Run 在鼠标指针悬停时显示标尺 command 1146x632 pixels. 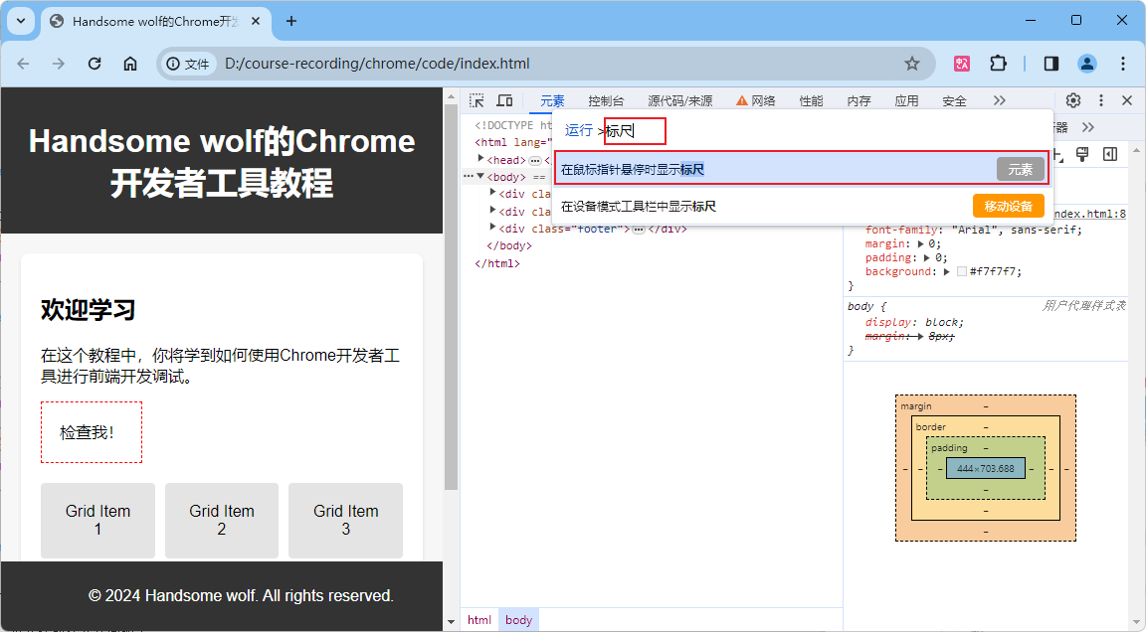point(802,169)
